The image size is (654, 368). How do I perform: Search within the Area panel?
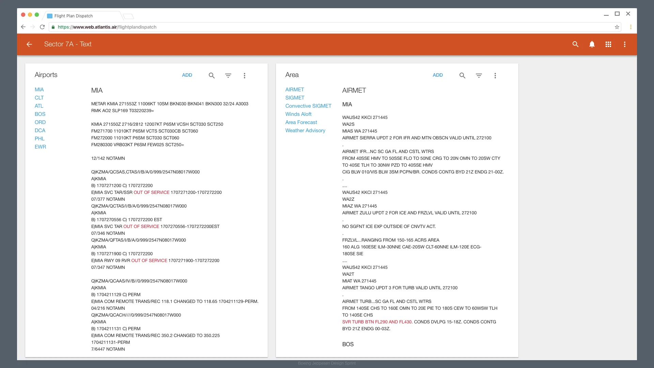(x=462, y=76)
